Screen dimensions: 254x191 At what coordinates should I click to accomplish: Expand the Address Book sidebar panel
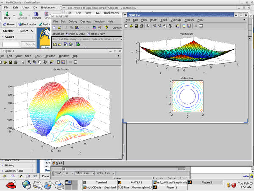click(x=14, y=171)
